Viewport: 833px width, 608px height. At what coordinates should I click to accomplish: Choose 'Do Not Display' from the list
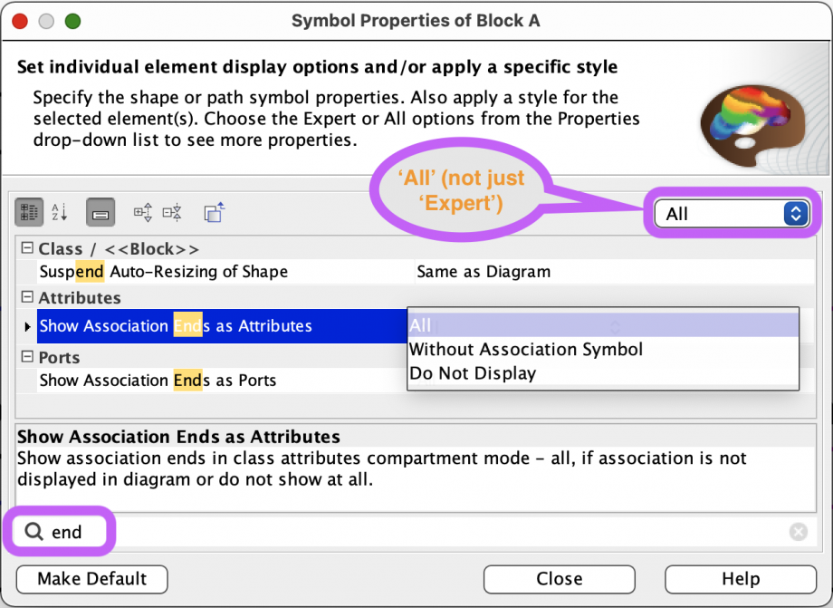click(x=474, y=372)
